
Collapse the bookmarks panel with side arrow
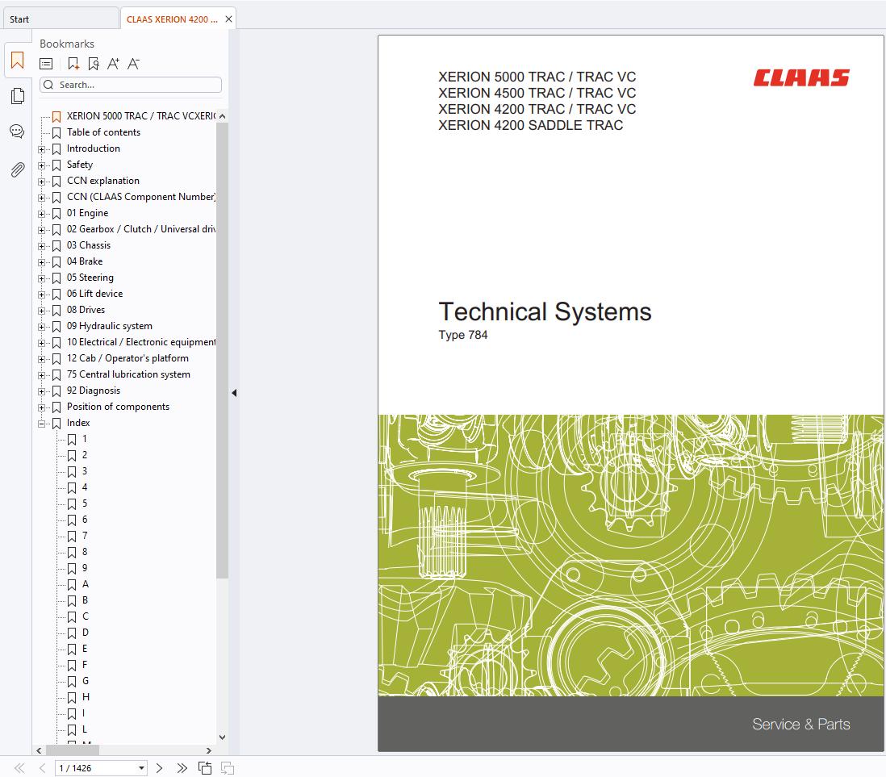pos(234,393)
